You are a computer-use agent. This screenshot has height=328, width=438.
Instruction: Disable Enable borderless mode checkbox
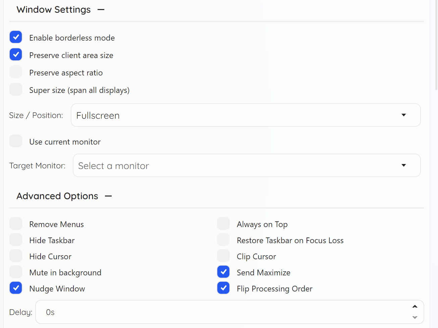coord(16,37)
